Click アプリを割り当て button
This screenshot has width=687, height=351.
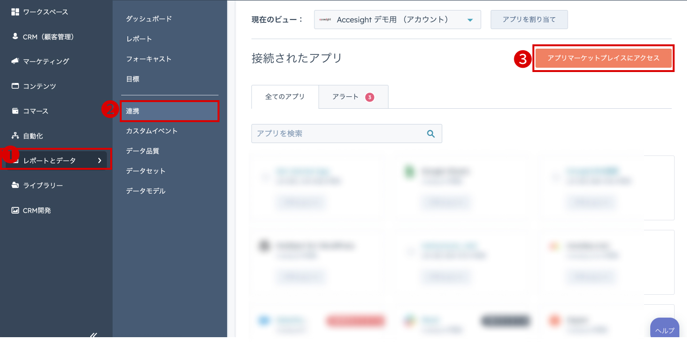(529, 20)
